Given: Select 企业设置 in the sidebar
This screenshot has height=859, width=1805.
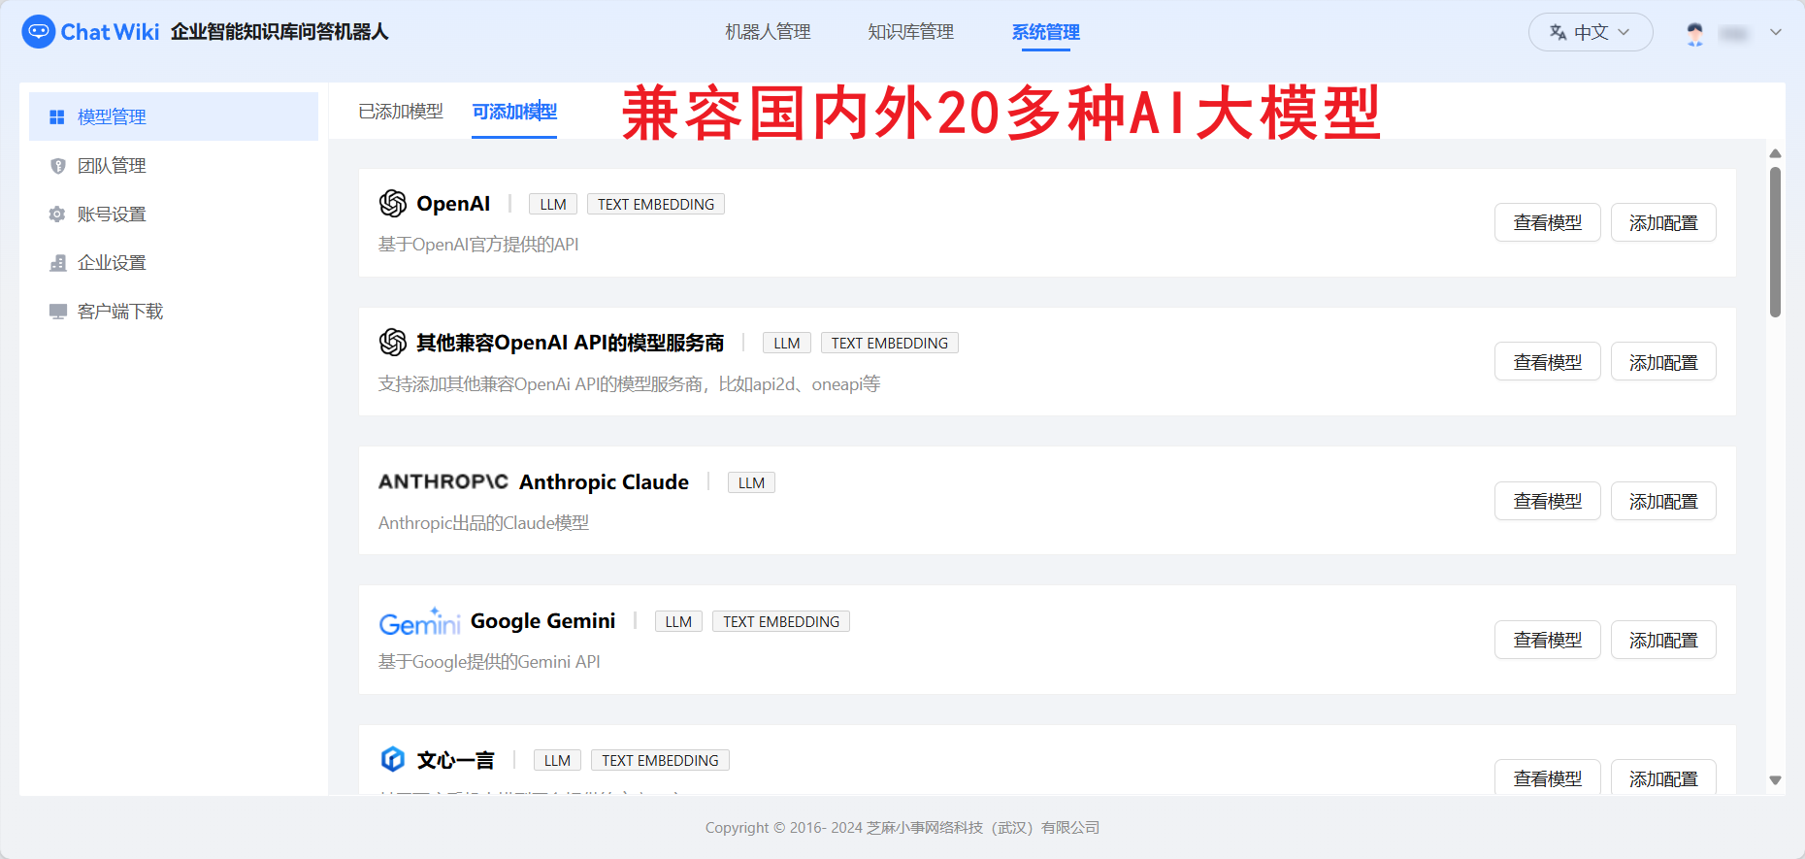Looking at the screenshot, I should coord(174,262).
